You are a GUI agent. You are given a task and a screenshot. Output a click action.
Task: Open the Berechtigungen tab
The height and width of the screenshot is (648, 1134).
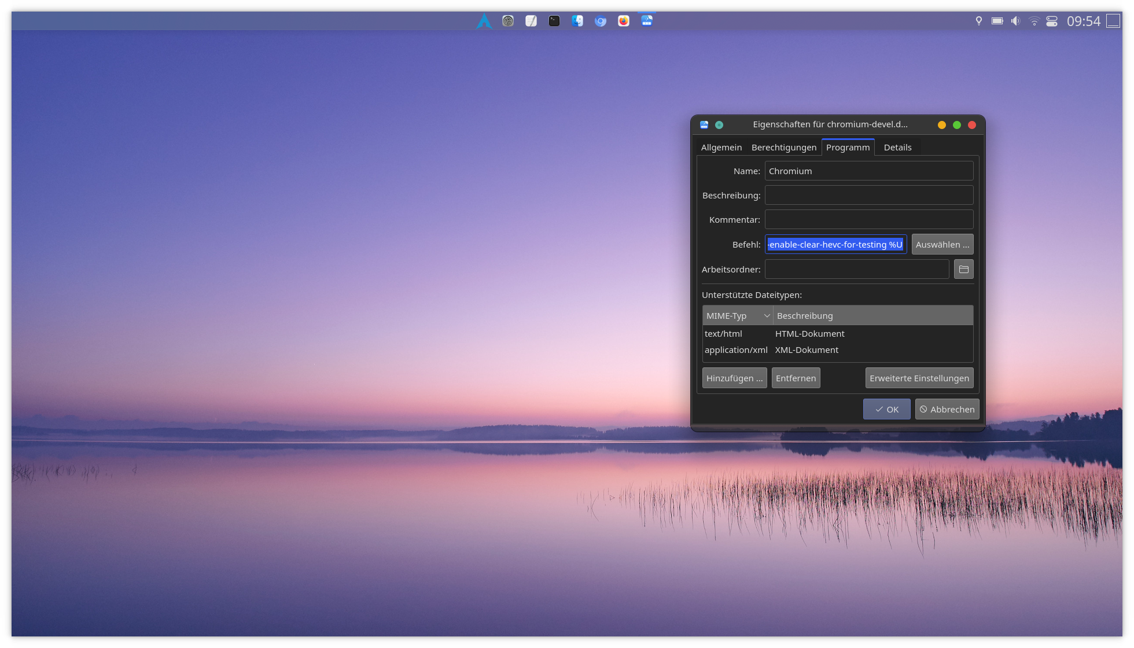click(784, 148)
